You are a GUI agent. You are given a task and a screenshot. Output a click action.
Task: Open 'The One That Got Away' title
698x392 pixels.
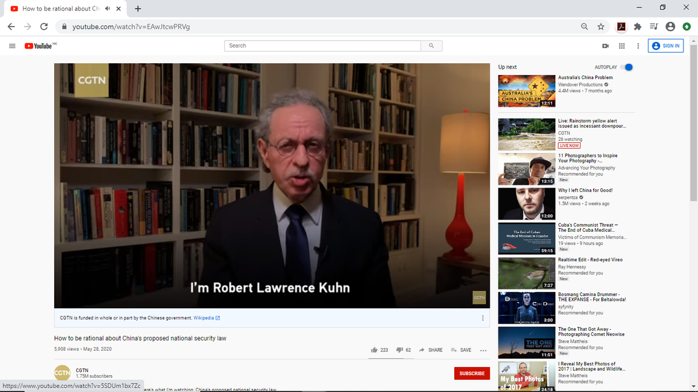coord(591,332)
